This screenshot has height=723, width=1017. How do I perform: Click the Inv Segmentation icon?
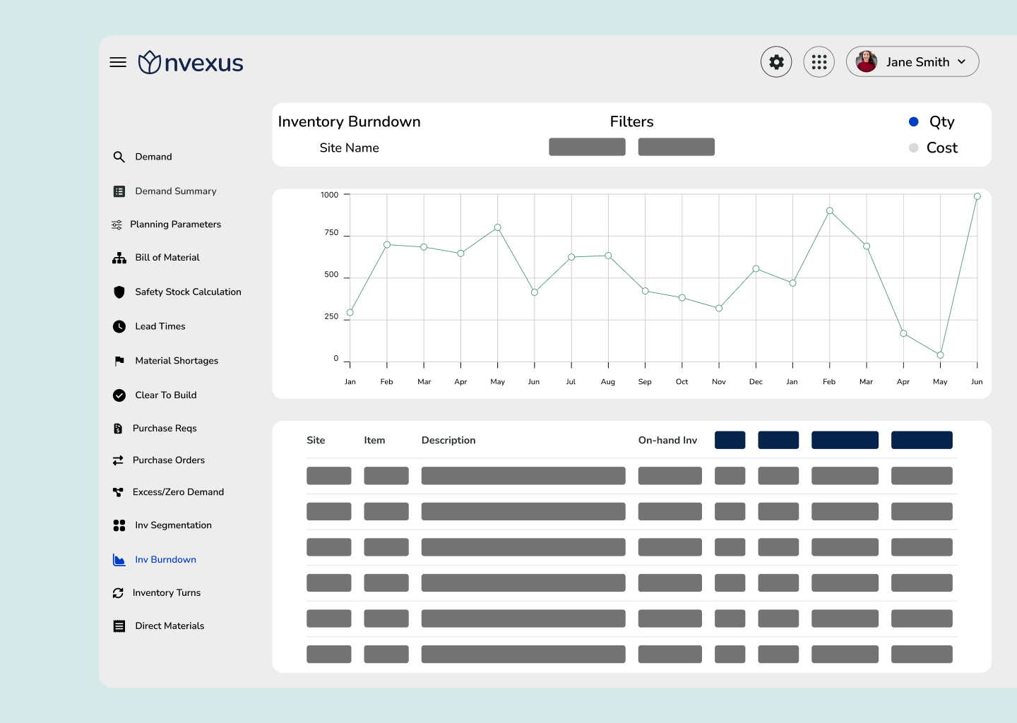[119, 525]
